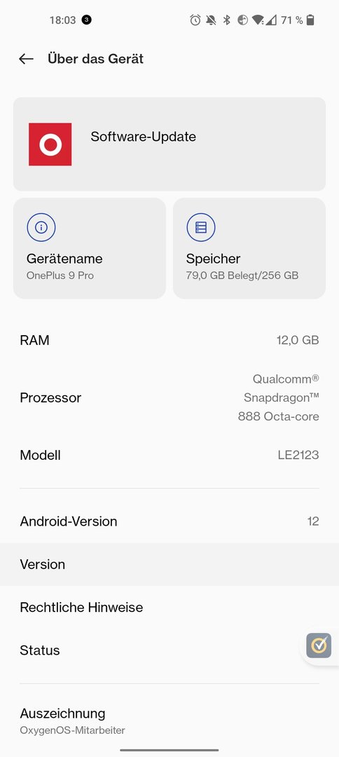Screen dimensions: 339x757
Task: Select the highlighted Version entry
Action: [169, 564]
